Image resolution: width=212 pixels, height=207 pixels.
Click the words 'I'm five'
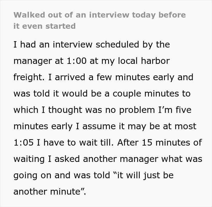click(175, 110)
